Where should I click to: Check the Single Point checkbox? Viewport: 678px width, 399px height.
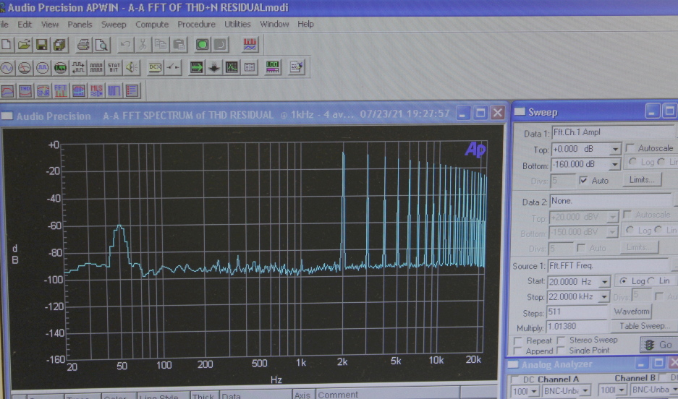pos(561,350)
